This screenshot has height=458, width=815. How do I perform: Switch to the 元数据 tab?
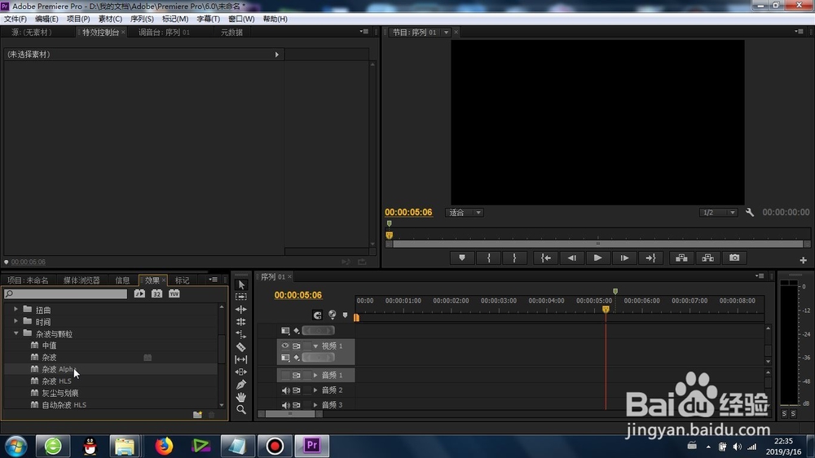point(231,33)
